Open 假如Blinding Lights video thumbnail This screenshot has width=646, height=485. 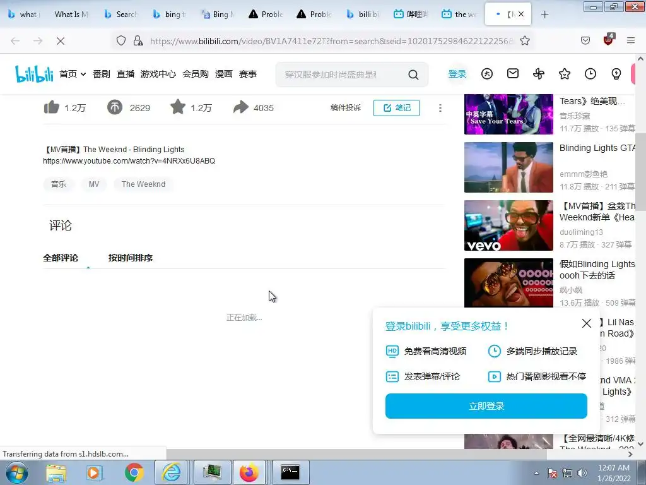(508, 283)
